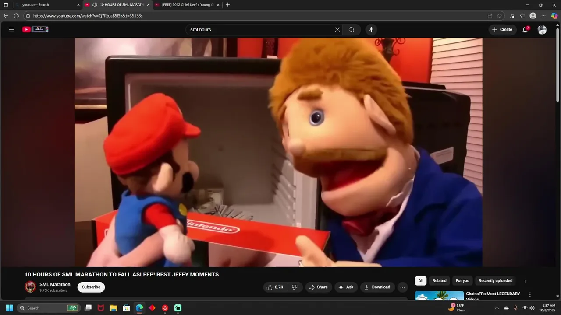Start voice search with the microphone button

click(x=371, y=30)
